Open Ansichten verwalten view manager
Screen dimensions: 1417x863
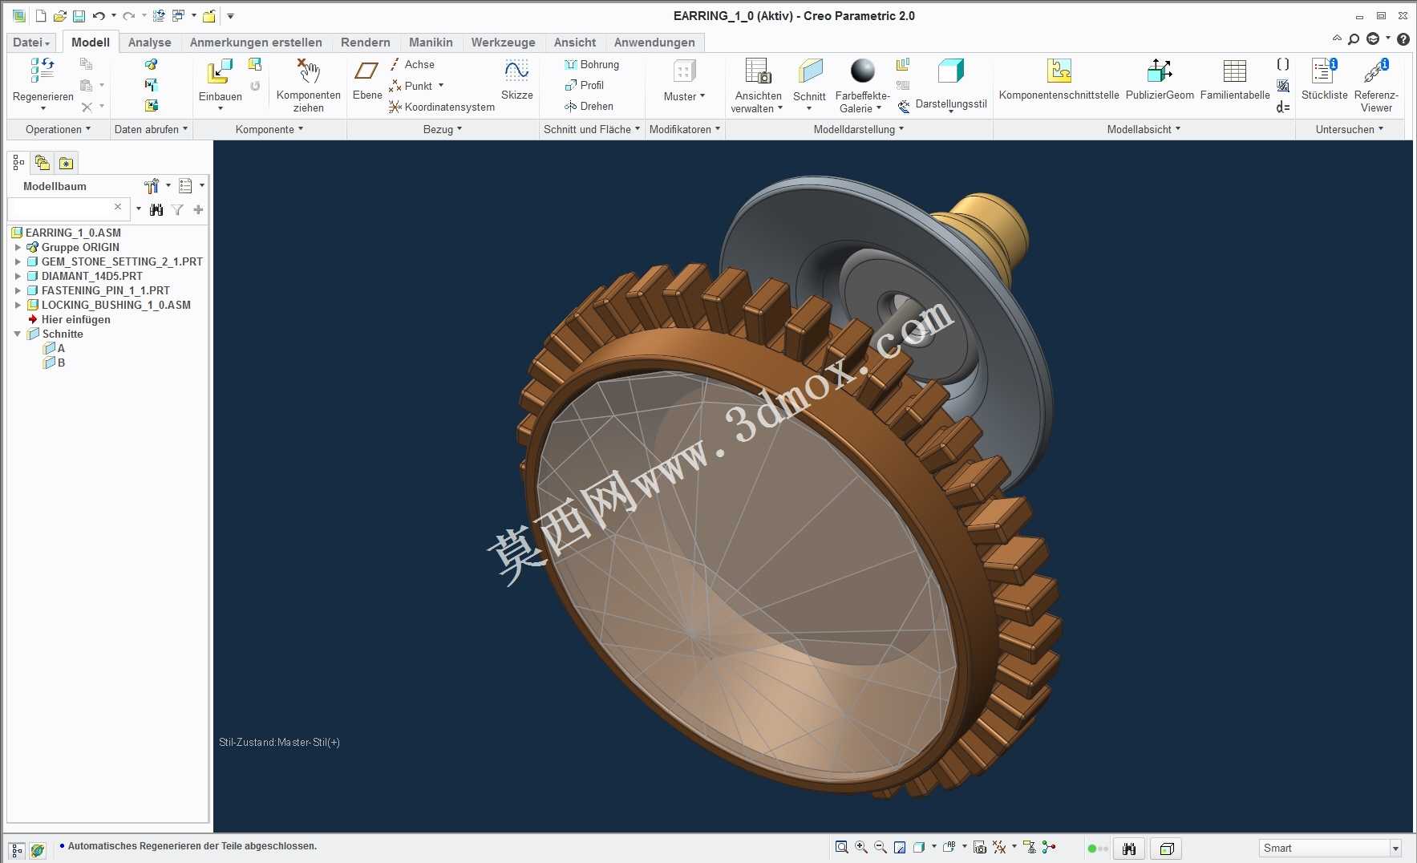758,84
